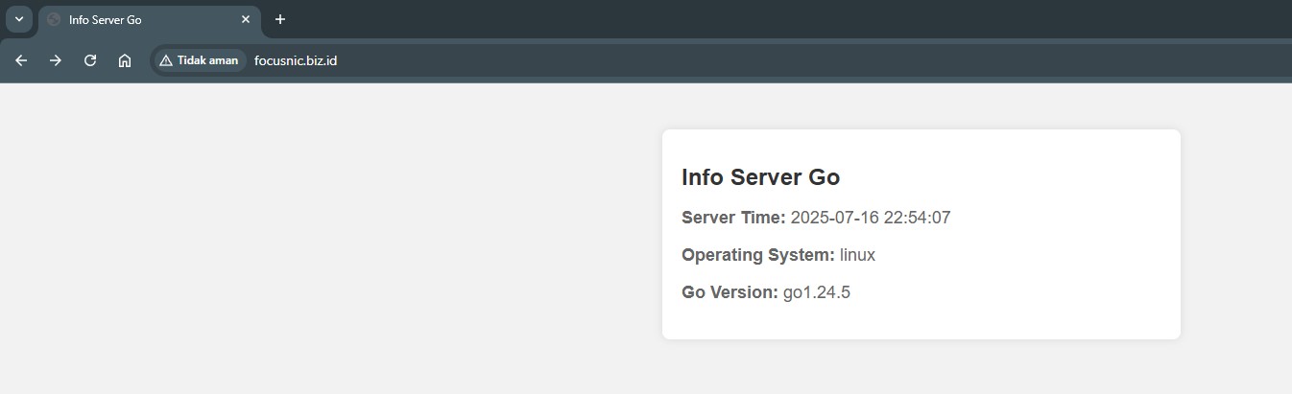Open the tab search dropdown chevron

tap(18, 19)
